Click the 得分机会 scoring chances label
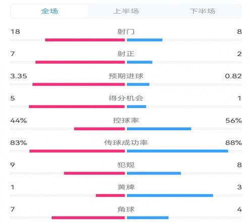252x222 pixels. point(126,98)
